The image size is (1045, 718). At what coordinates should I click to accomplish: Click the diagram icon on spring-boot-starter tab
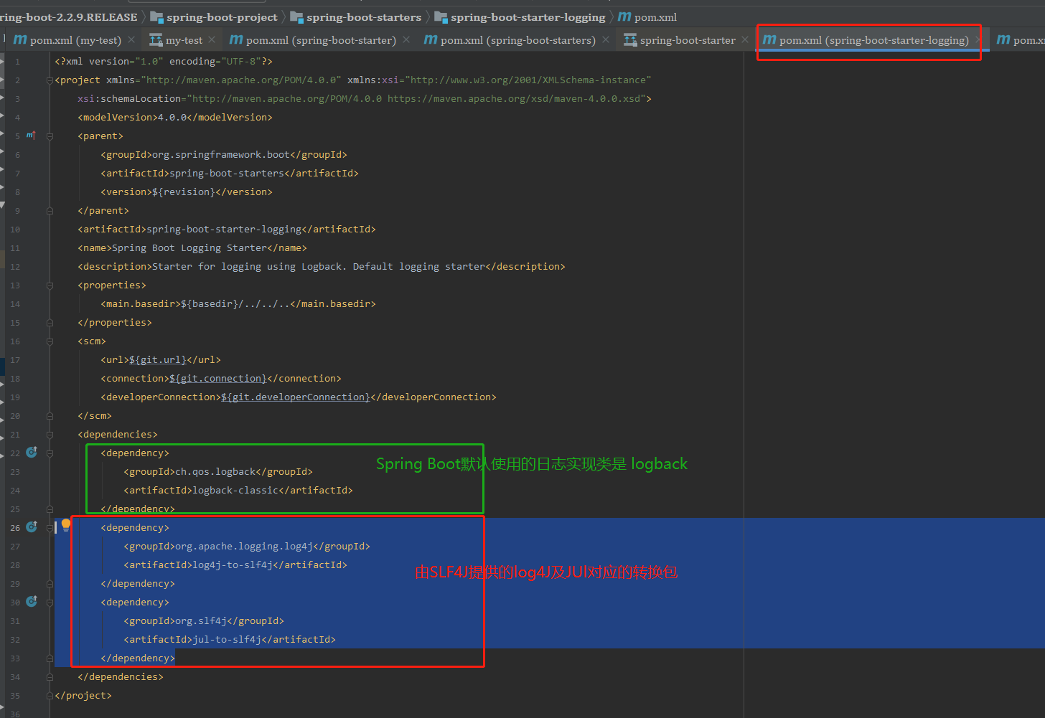(x=630, y=40)
